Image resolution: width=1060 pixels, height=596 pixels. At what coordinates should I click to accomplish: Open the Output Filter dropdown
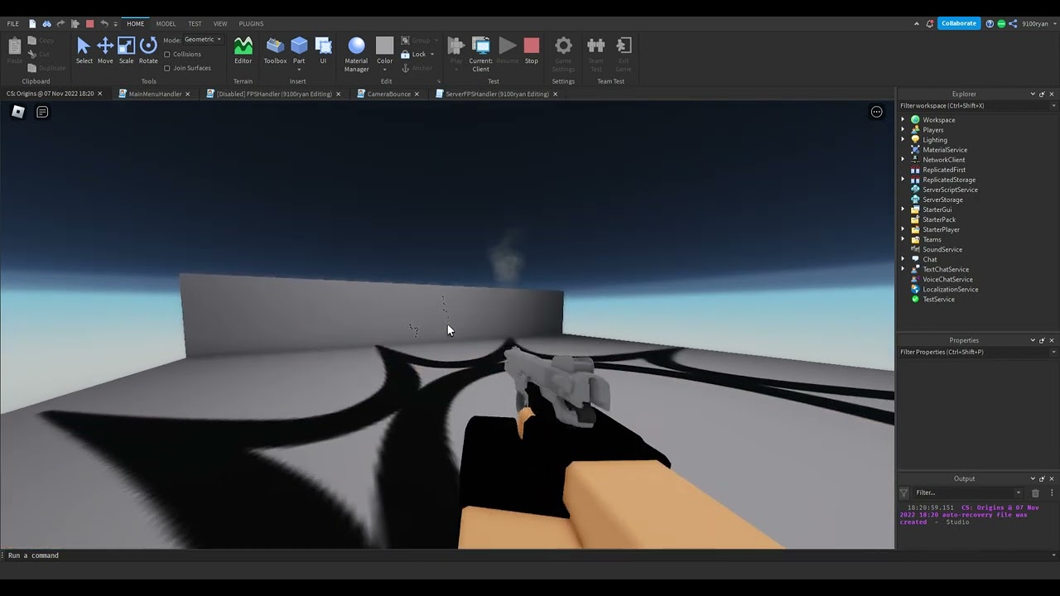(x=969, y=493)
